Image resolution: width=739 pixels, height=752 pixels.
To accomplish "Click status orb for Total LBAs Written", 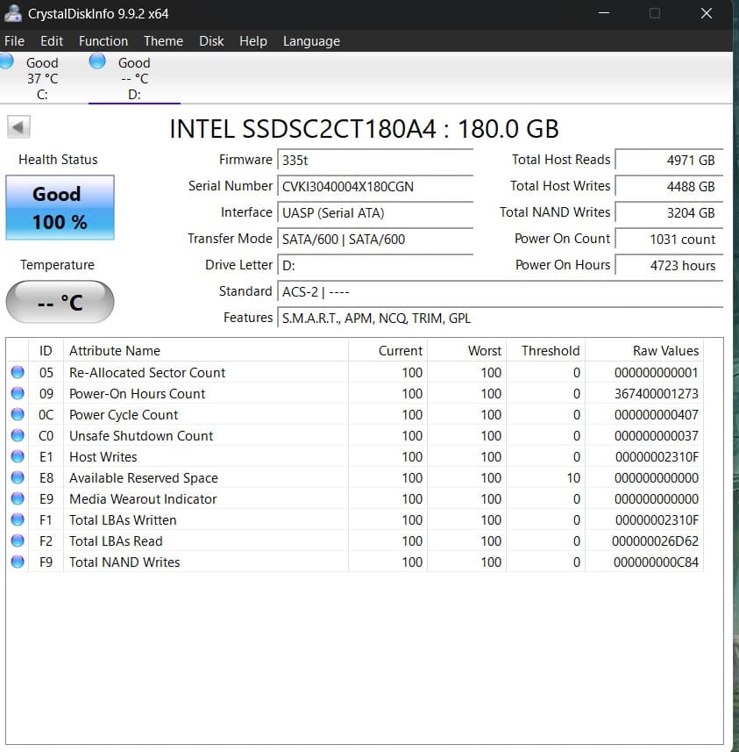I will 18,519.
